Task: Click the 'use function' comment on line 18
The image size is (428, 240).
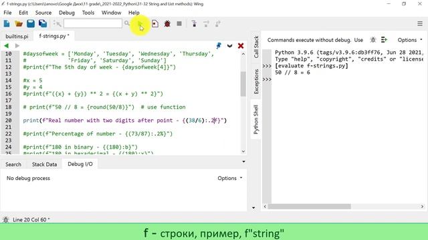Action: [x=163, y=107]
